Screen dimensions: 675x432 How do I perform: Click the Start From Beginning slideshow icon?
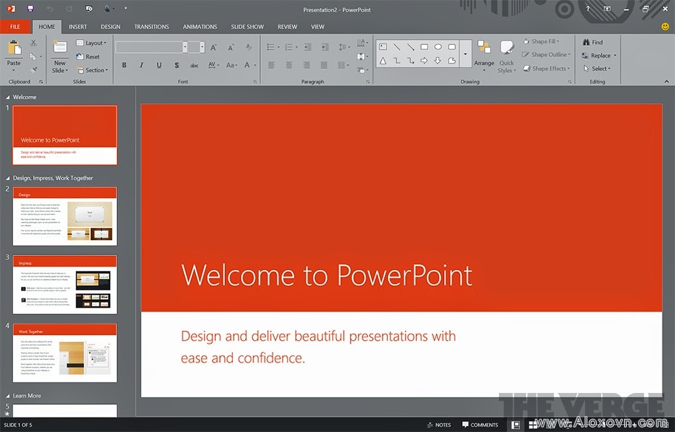89,9
